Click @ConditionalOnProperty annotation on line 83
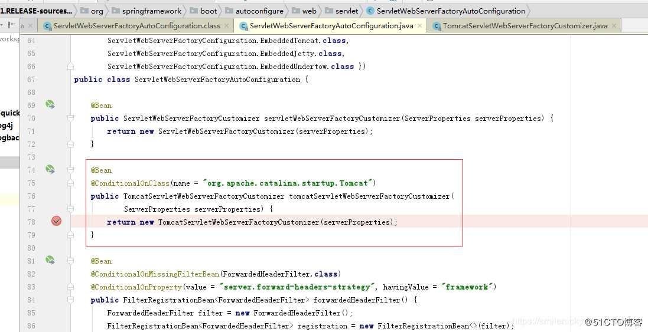The image size is (648, 332). (x=136, y=287)
